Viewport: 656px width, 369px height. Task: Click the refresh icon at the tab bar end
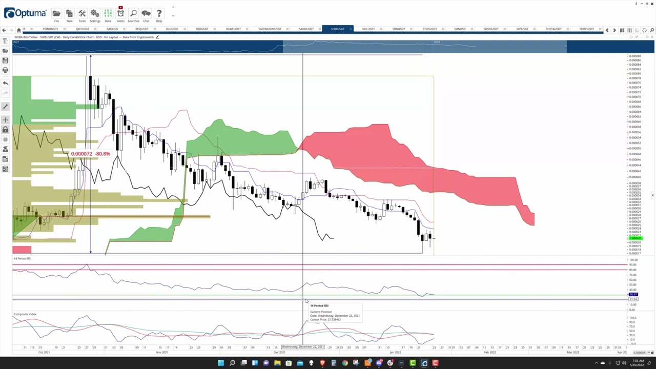pyautogui.click(x=644, y=30)
